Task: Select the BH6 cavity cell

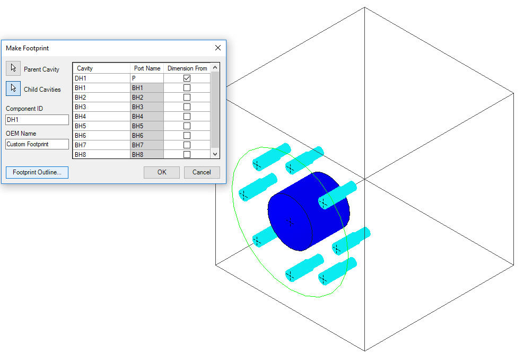Action: point(102,135)
